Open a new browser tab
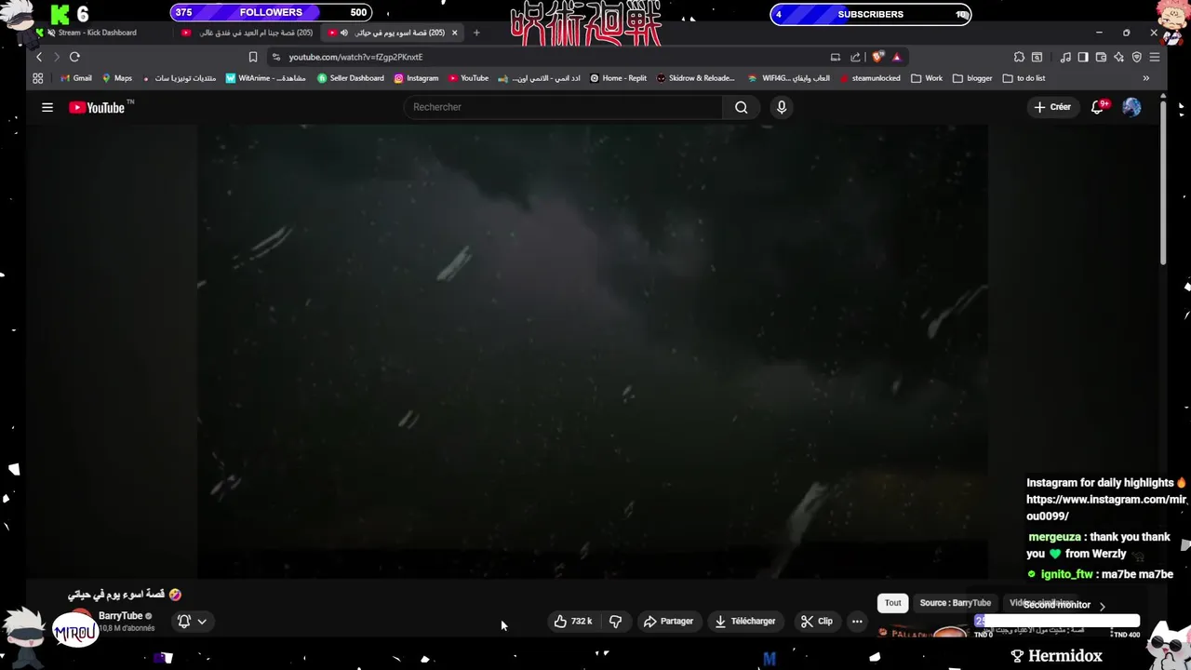 point(476,33)
